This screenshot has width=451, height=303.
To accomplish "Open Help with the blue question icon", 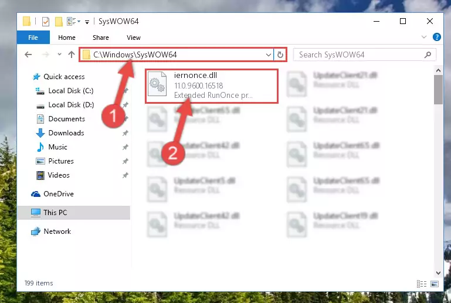I will pos(436,37).
